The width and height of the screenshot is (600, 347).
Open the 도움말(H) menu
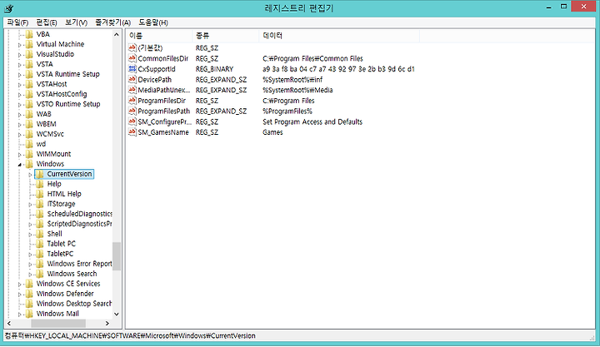tap(153, 22)
